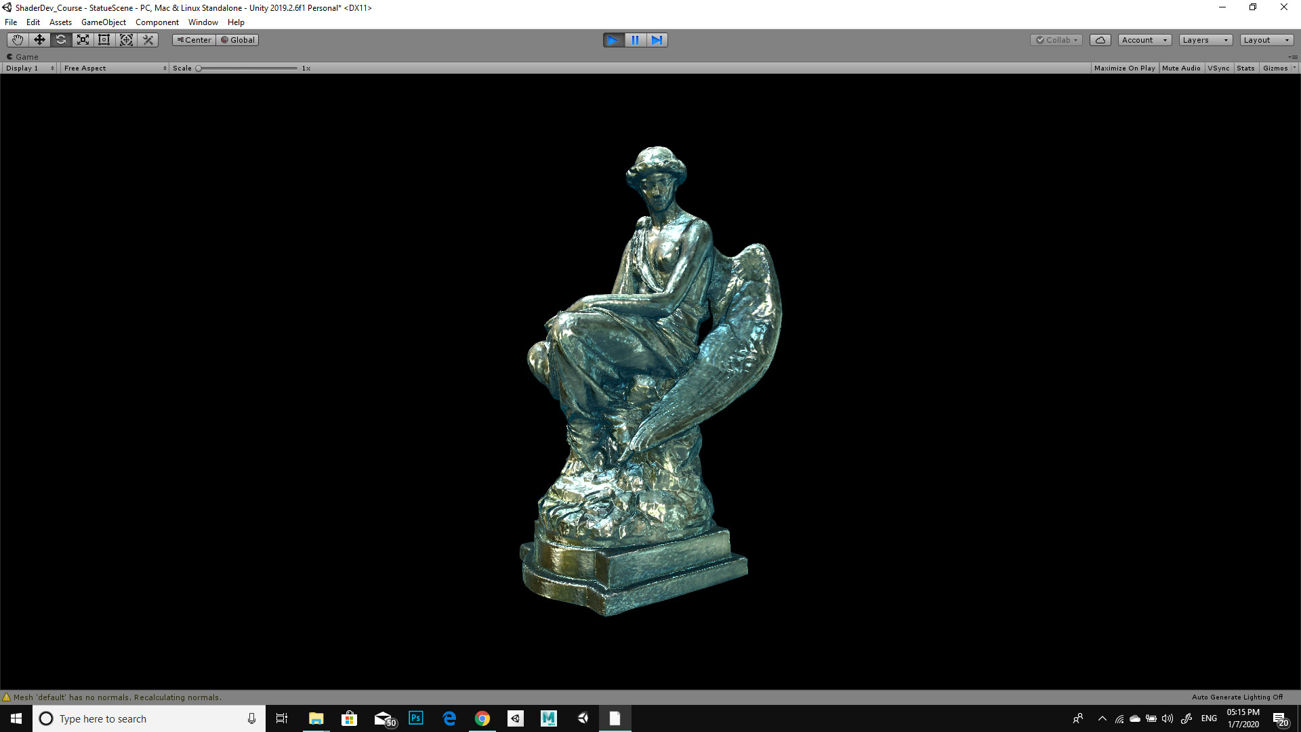The height and width of the screenshot is (732, 1301).
Task: Select the Rotate tool
Action: 61,39
